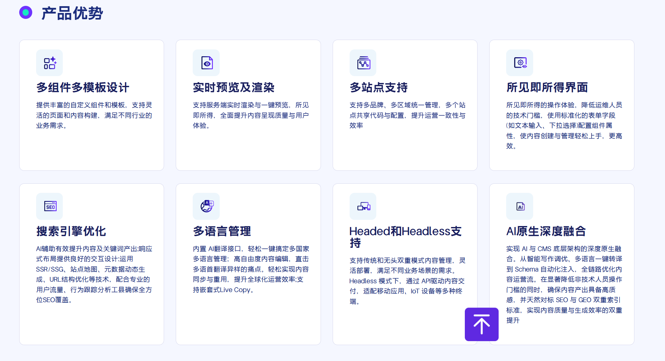Click the AI chip icon on AI原生深度融合 card
665x361 pixels.
point(519,206)
